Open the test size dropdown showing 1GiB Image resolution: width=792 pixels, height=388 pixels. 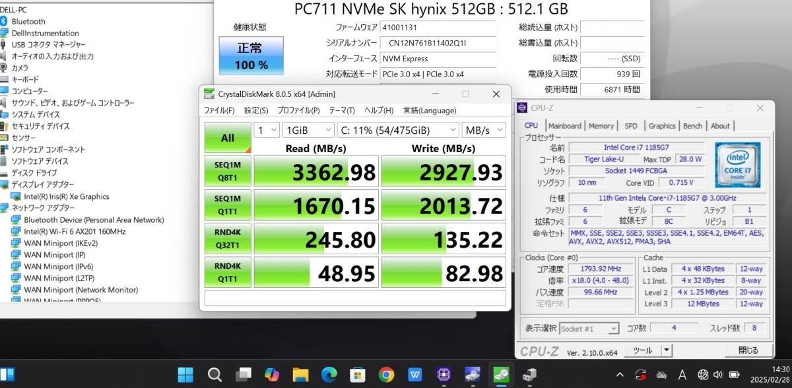(x=308, y=130)
